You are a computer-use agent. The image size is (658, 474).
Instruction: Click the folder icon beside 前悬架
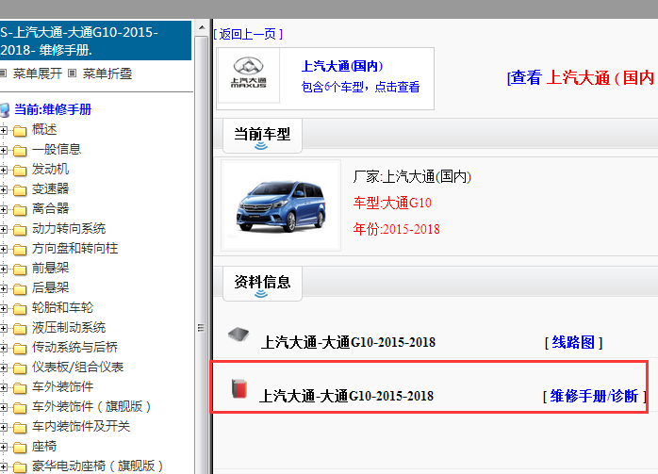coord(19,270)
